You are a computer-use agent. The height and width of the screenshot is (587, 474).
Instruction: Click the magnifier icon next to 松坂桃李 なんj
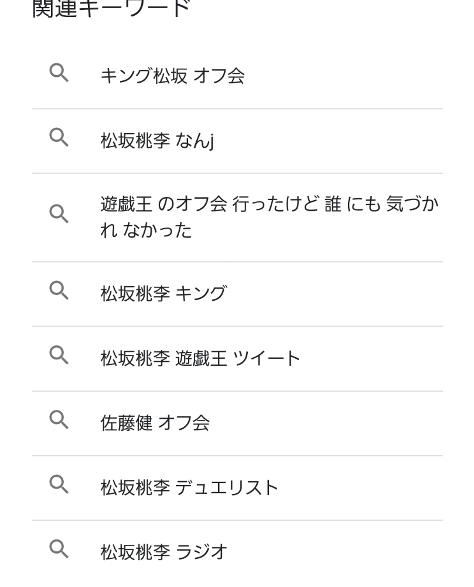click(59, 138)
